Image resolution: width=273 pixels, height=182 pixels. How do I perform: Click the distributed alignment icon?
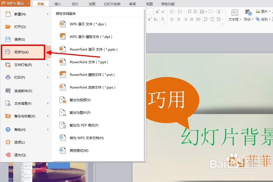tap(198, 19)
